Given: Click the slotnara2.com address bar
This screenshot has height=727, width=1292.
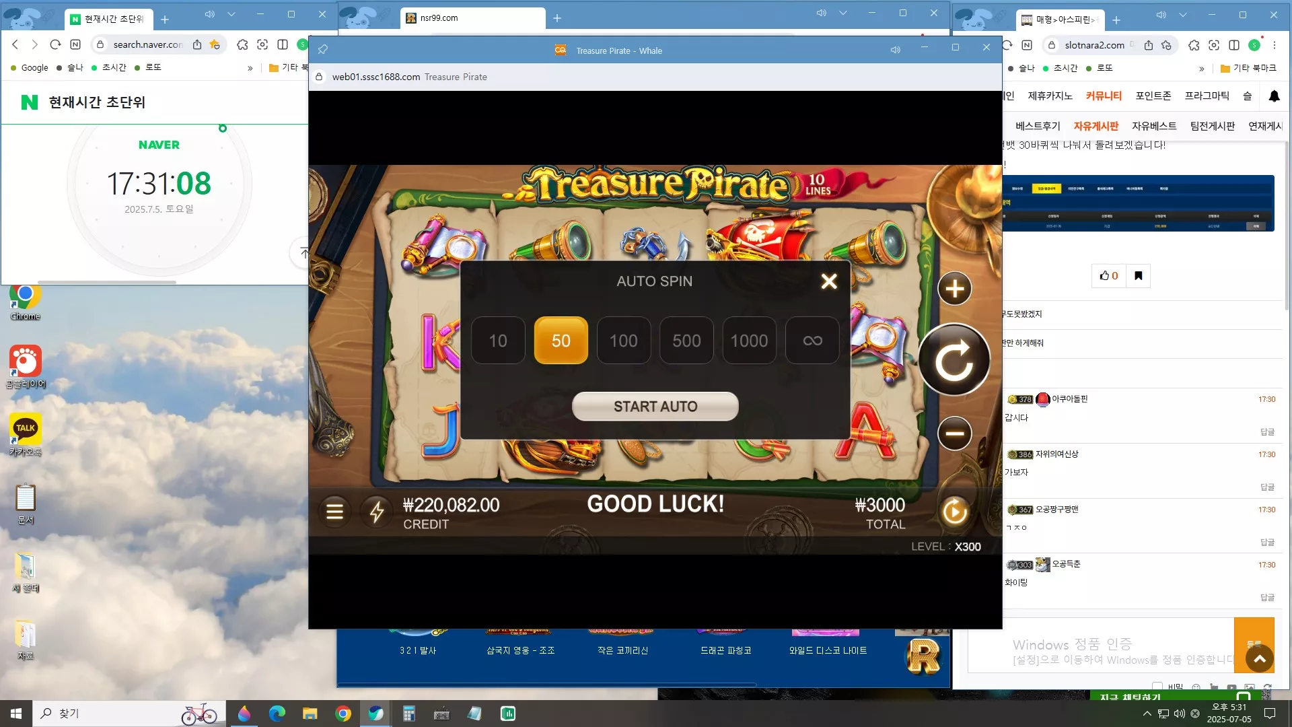Looking at the screenshot, I should click(1095, 45).
